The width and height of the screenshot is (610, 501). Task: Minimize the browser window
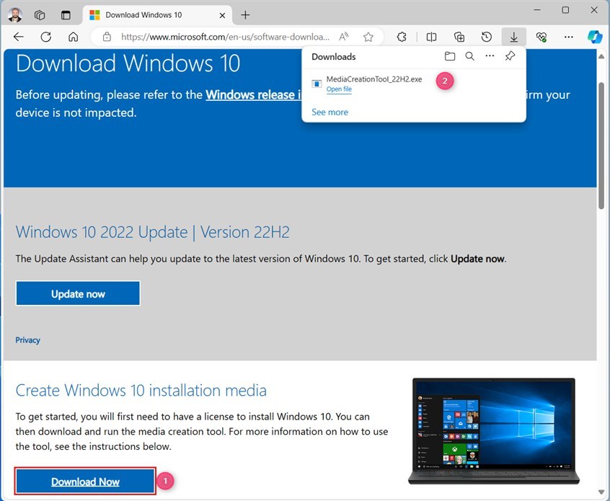point(537,10)
